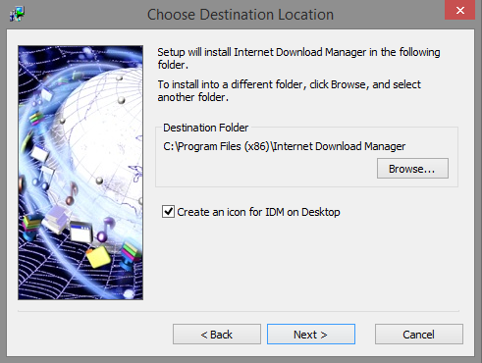Abort setup with the Cancel button
This screenshot has width=482, height=363.
419,335
